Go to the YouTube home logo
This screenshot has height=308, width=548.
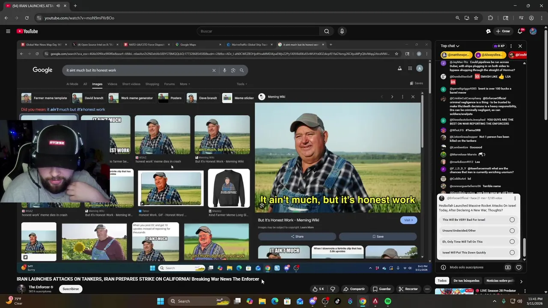[27, 31]
